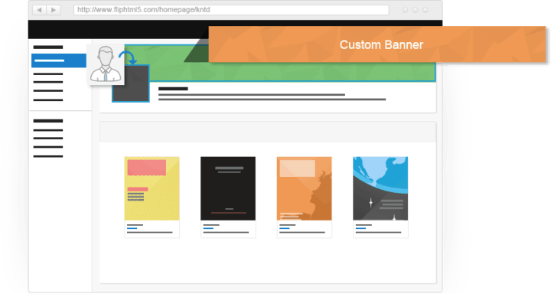The width and height of the screenshot is (551, 294).
Task: Open the black book cover thumbnail
Action: [228, 188]
